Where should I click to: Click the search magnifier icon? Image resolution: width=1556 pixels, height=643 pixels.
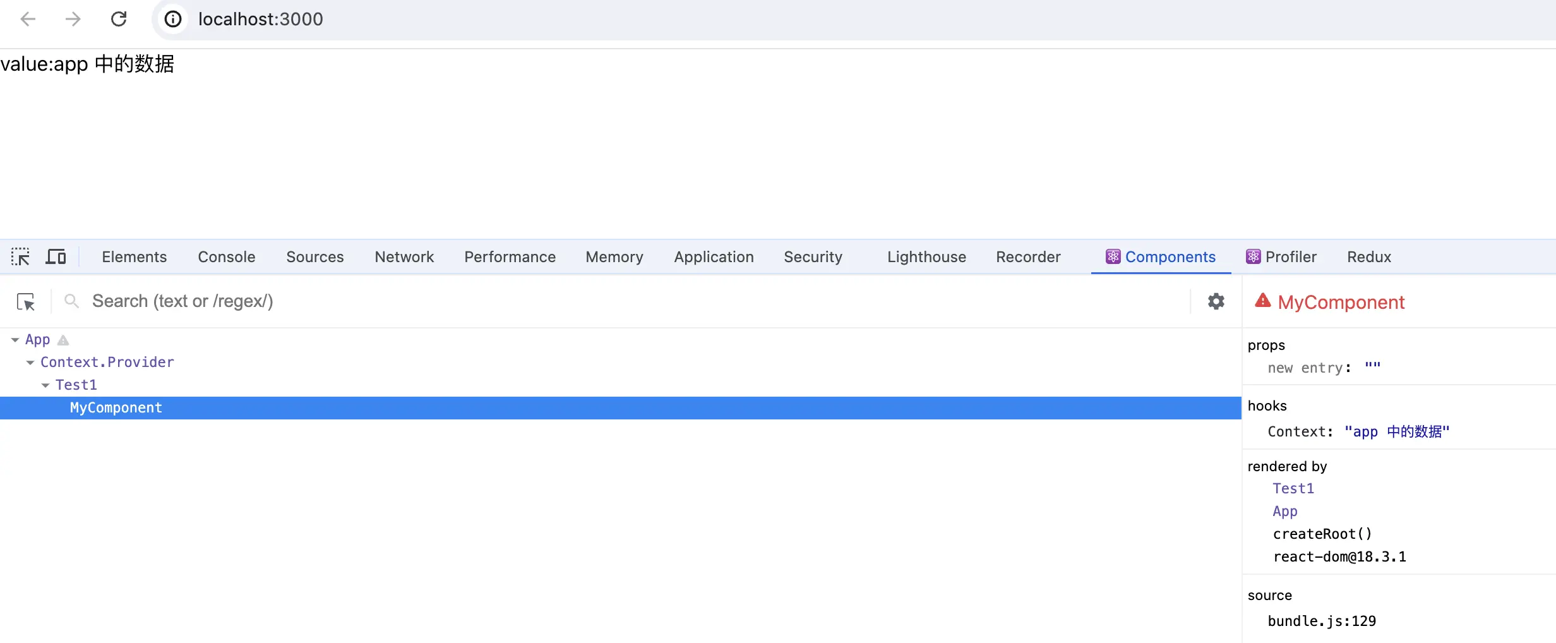pos(72,301)
